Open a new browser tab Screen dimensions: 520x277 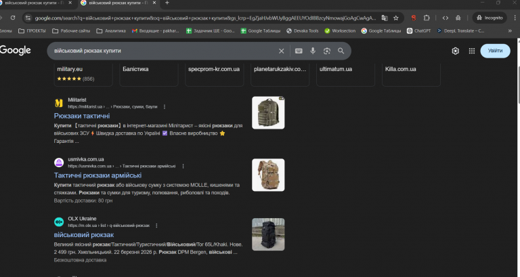tap(167, 3)
